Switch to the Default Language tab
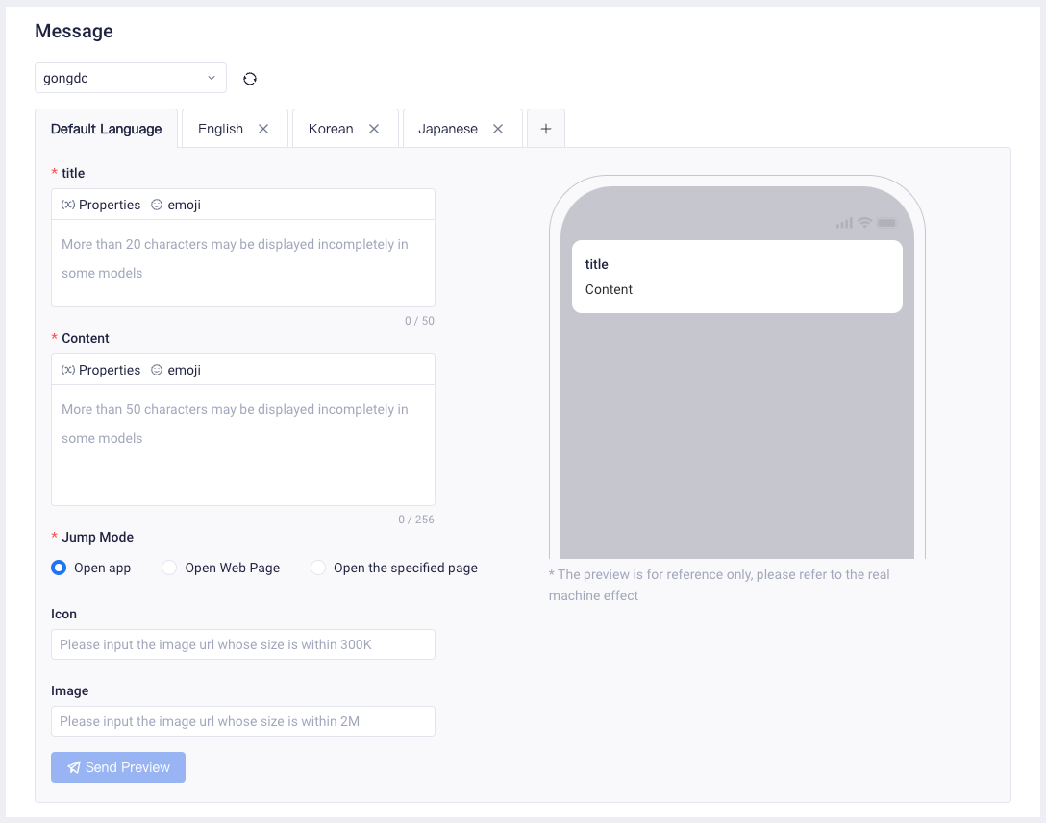The height and width of the screenshot is (823, 1046). pos(106,129)
